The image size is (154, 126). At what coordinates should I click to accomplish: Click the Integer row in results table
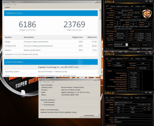[51, 42]
